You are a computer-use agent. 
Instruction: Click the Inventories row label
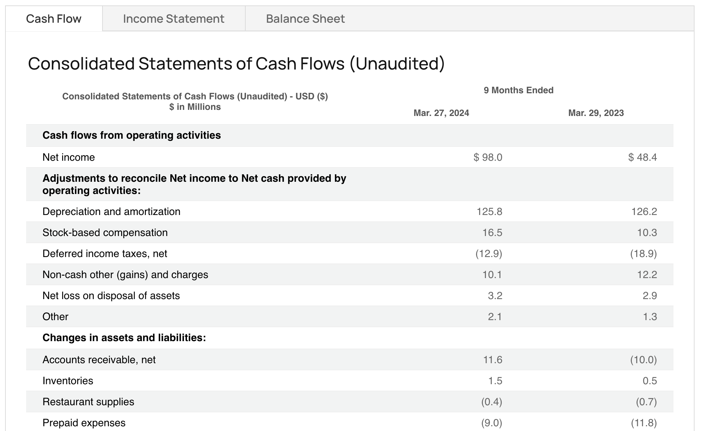(x=68, y=381)
